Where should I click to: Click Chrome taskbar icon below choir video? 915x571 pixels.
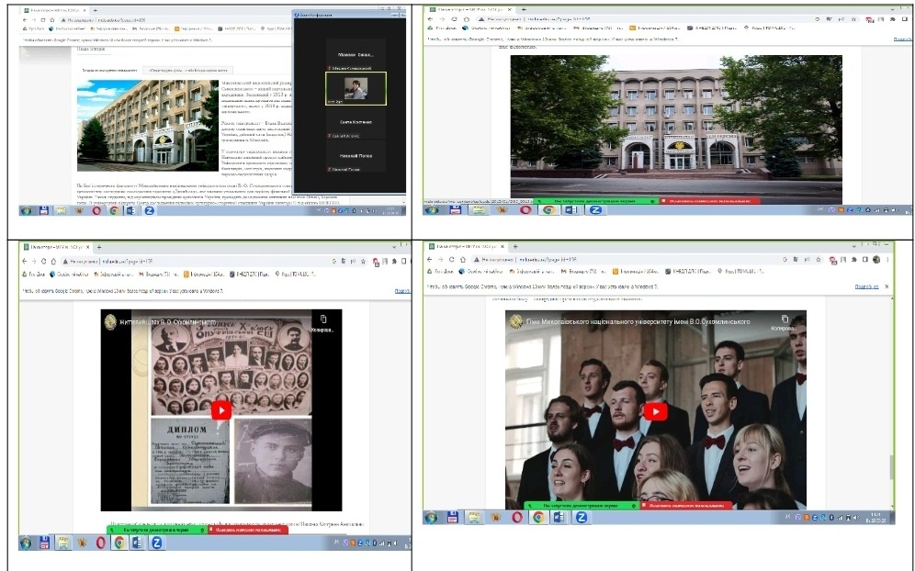click(x=538, y=517)
